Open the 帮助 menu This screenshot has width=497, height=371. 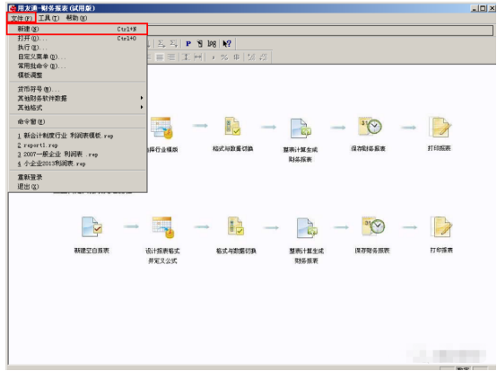76,18
